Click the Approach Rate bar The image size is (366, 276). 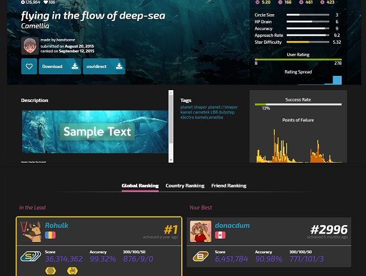(x=308, y=35)
